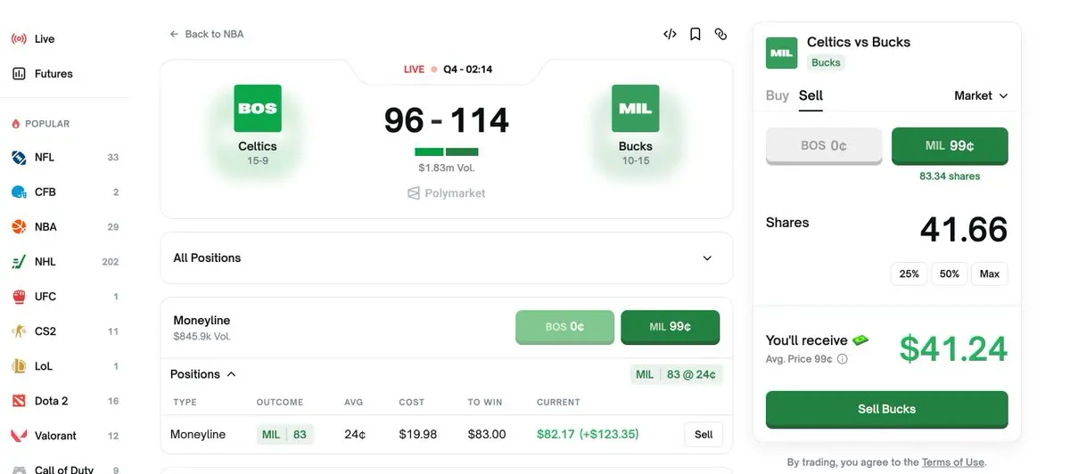Click the Sell Bucks button
1070x474 pixels.
[x=887, y=409]
